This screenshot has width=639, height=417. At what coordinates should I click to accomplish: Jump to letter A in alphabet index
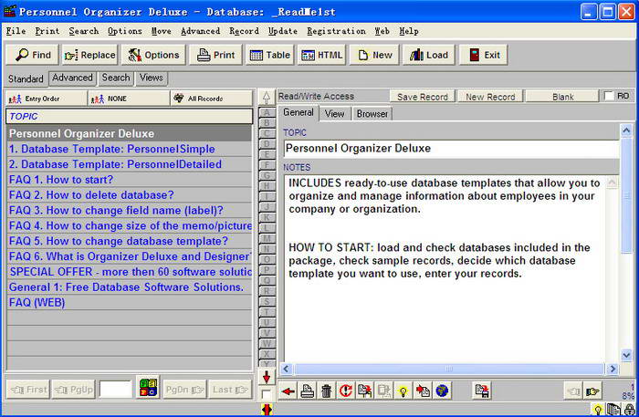tap(267, 112)
